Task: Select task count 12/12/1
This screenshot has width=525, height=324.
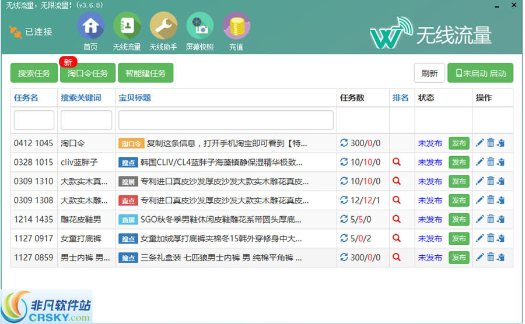Action: (x=365, y=200)
